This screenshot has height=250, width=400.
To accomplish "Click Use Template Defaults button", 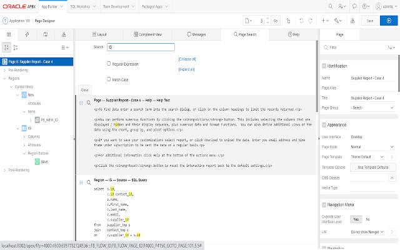I will (x=372, y=167).
